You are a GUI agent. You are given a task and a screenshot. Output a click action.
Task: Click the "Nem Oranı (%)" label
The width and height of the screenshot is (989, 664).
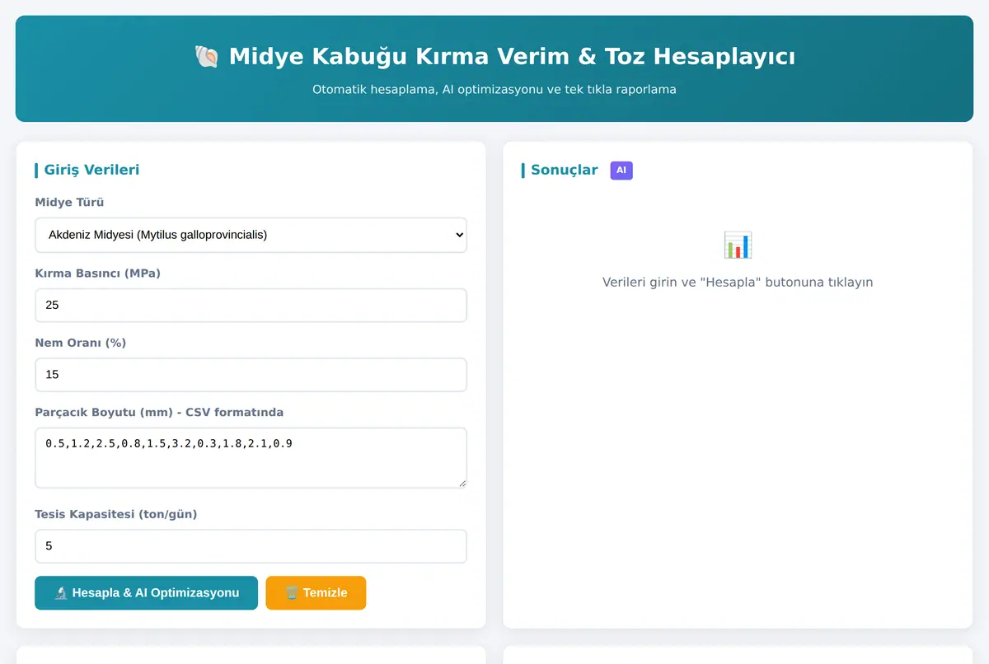coord(80,343)
